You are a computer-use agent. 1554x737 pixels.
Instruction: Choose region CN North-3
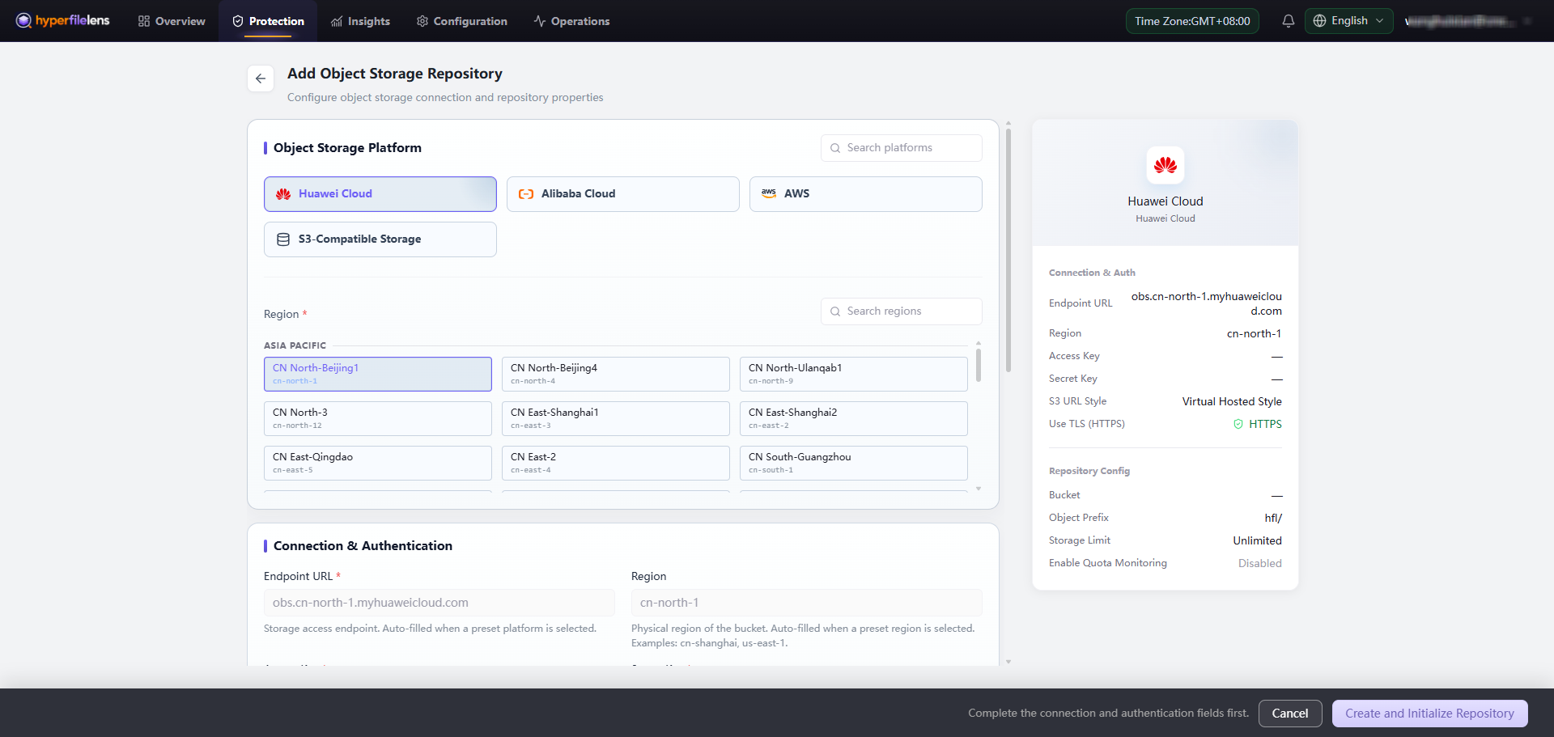pos(378,418)
